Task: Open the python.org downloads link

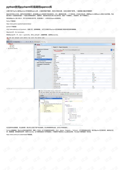Action: point(19,24)
